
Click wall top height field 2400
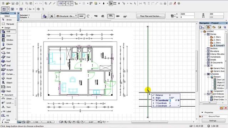tap(187, 14)
